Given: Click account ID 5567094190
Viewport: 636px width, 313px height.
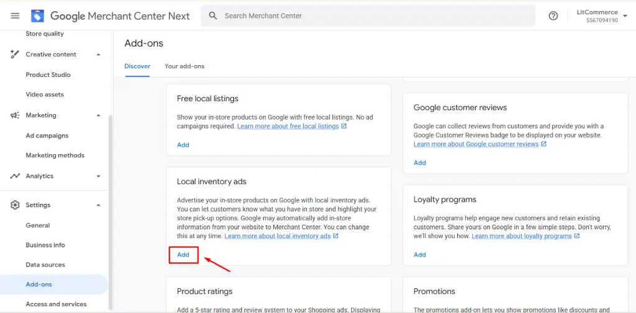Looking at the screenshot, I should (602, 20).
